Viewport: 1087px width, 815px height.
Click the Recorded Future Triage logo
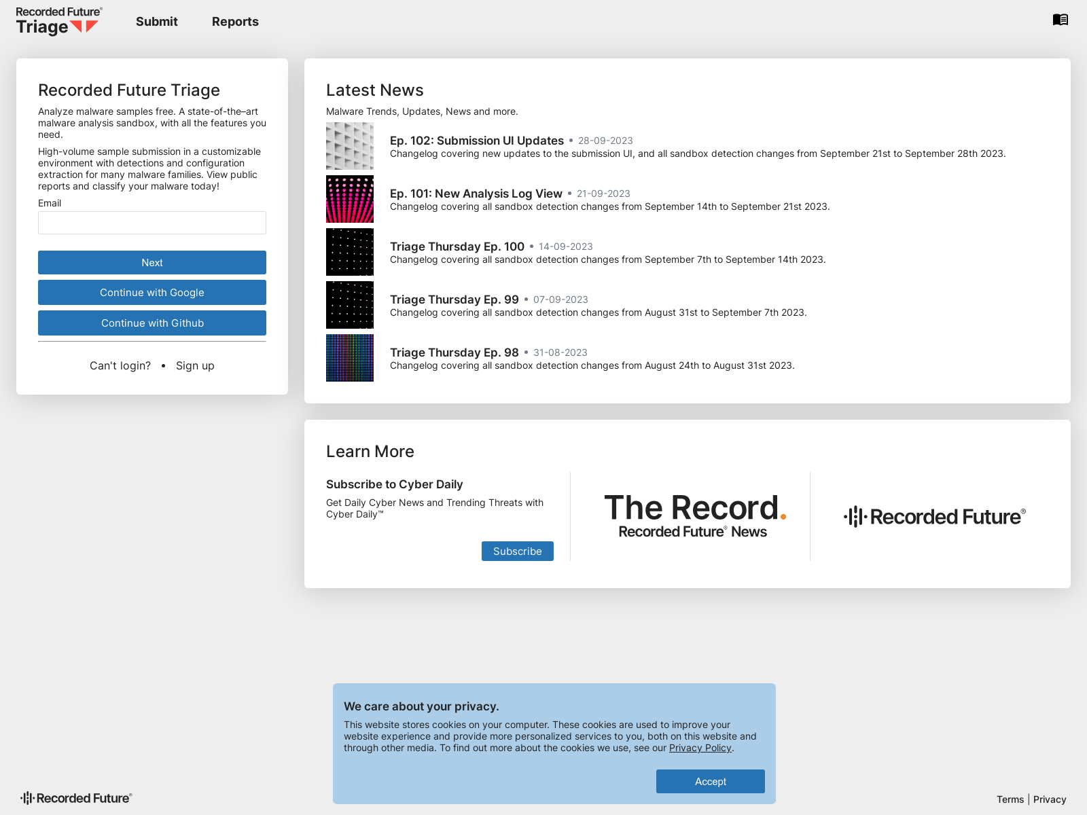coord(59,21)
